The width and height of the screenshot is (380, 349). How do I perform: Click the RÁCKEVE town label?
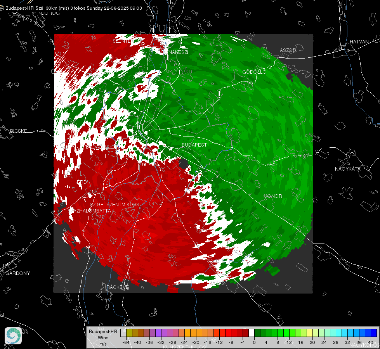[118, 287]
